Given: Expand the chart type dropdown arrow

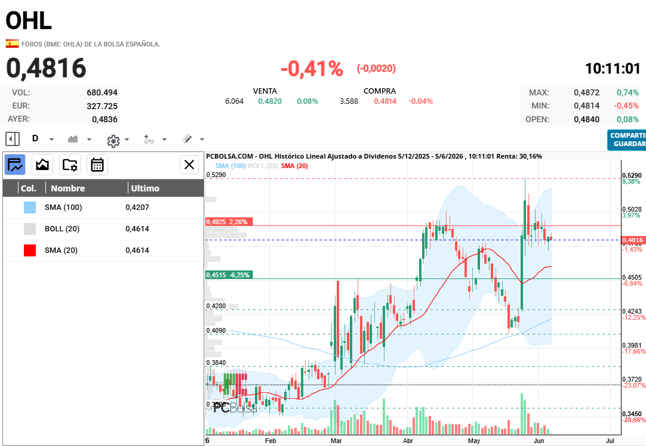Looking at the screenshot, I should pyautogui.click(x=89, y=140).
